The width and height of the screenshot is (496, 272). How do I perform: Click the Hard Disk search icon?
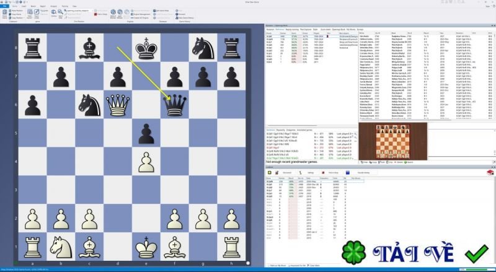(60, 13)
